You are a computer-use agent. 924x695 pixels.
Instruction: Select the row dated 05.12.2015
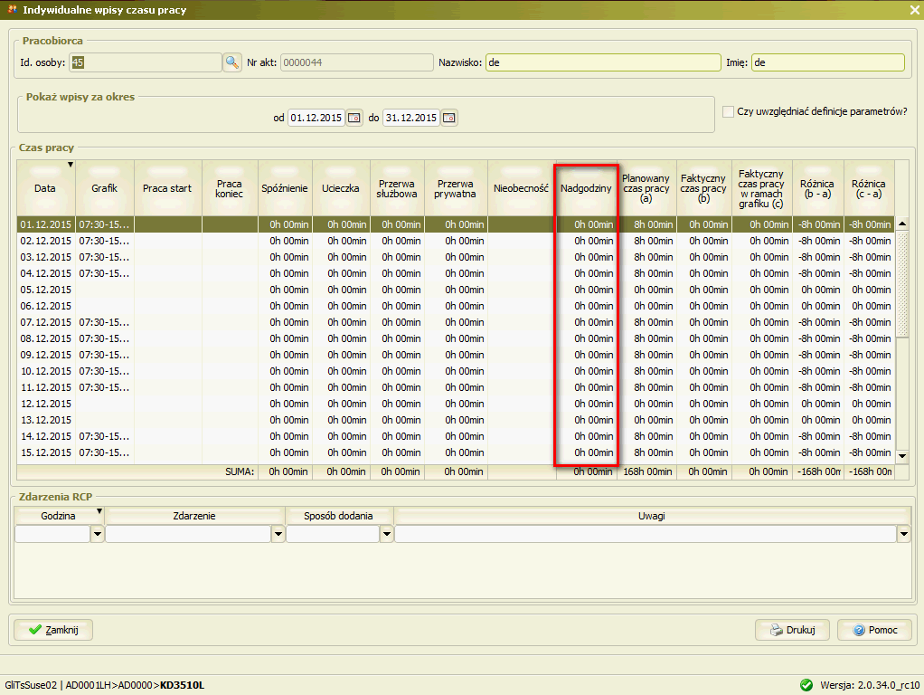[x=456, y=290]
